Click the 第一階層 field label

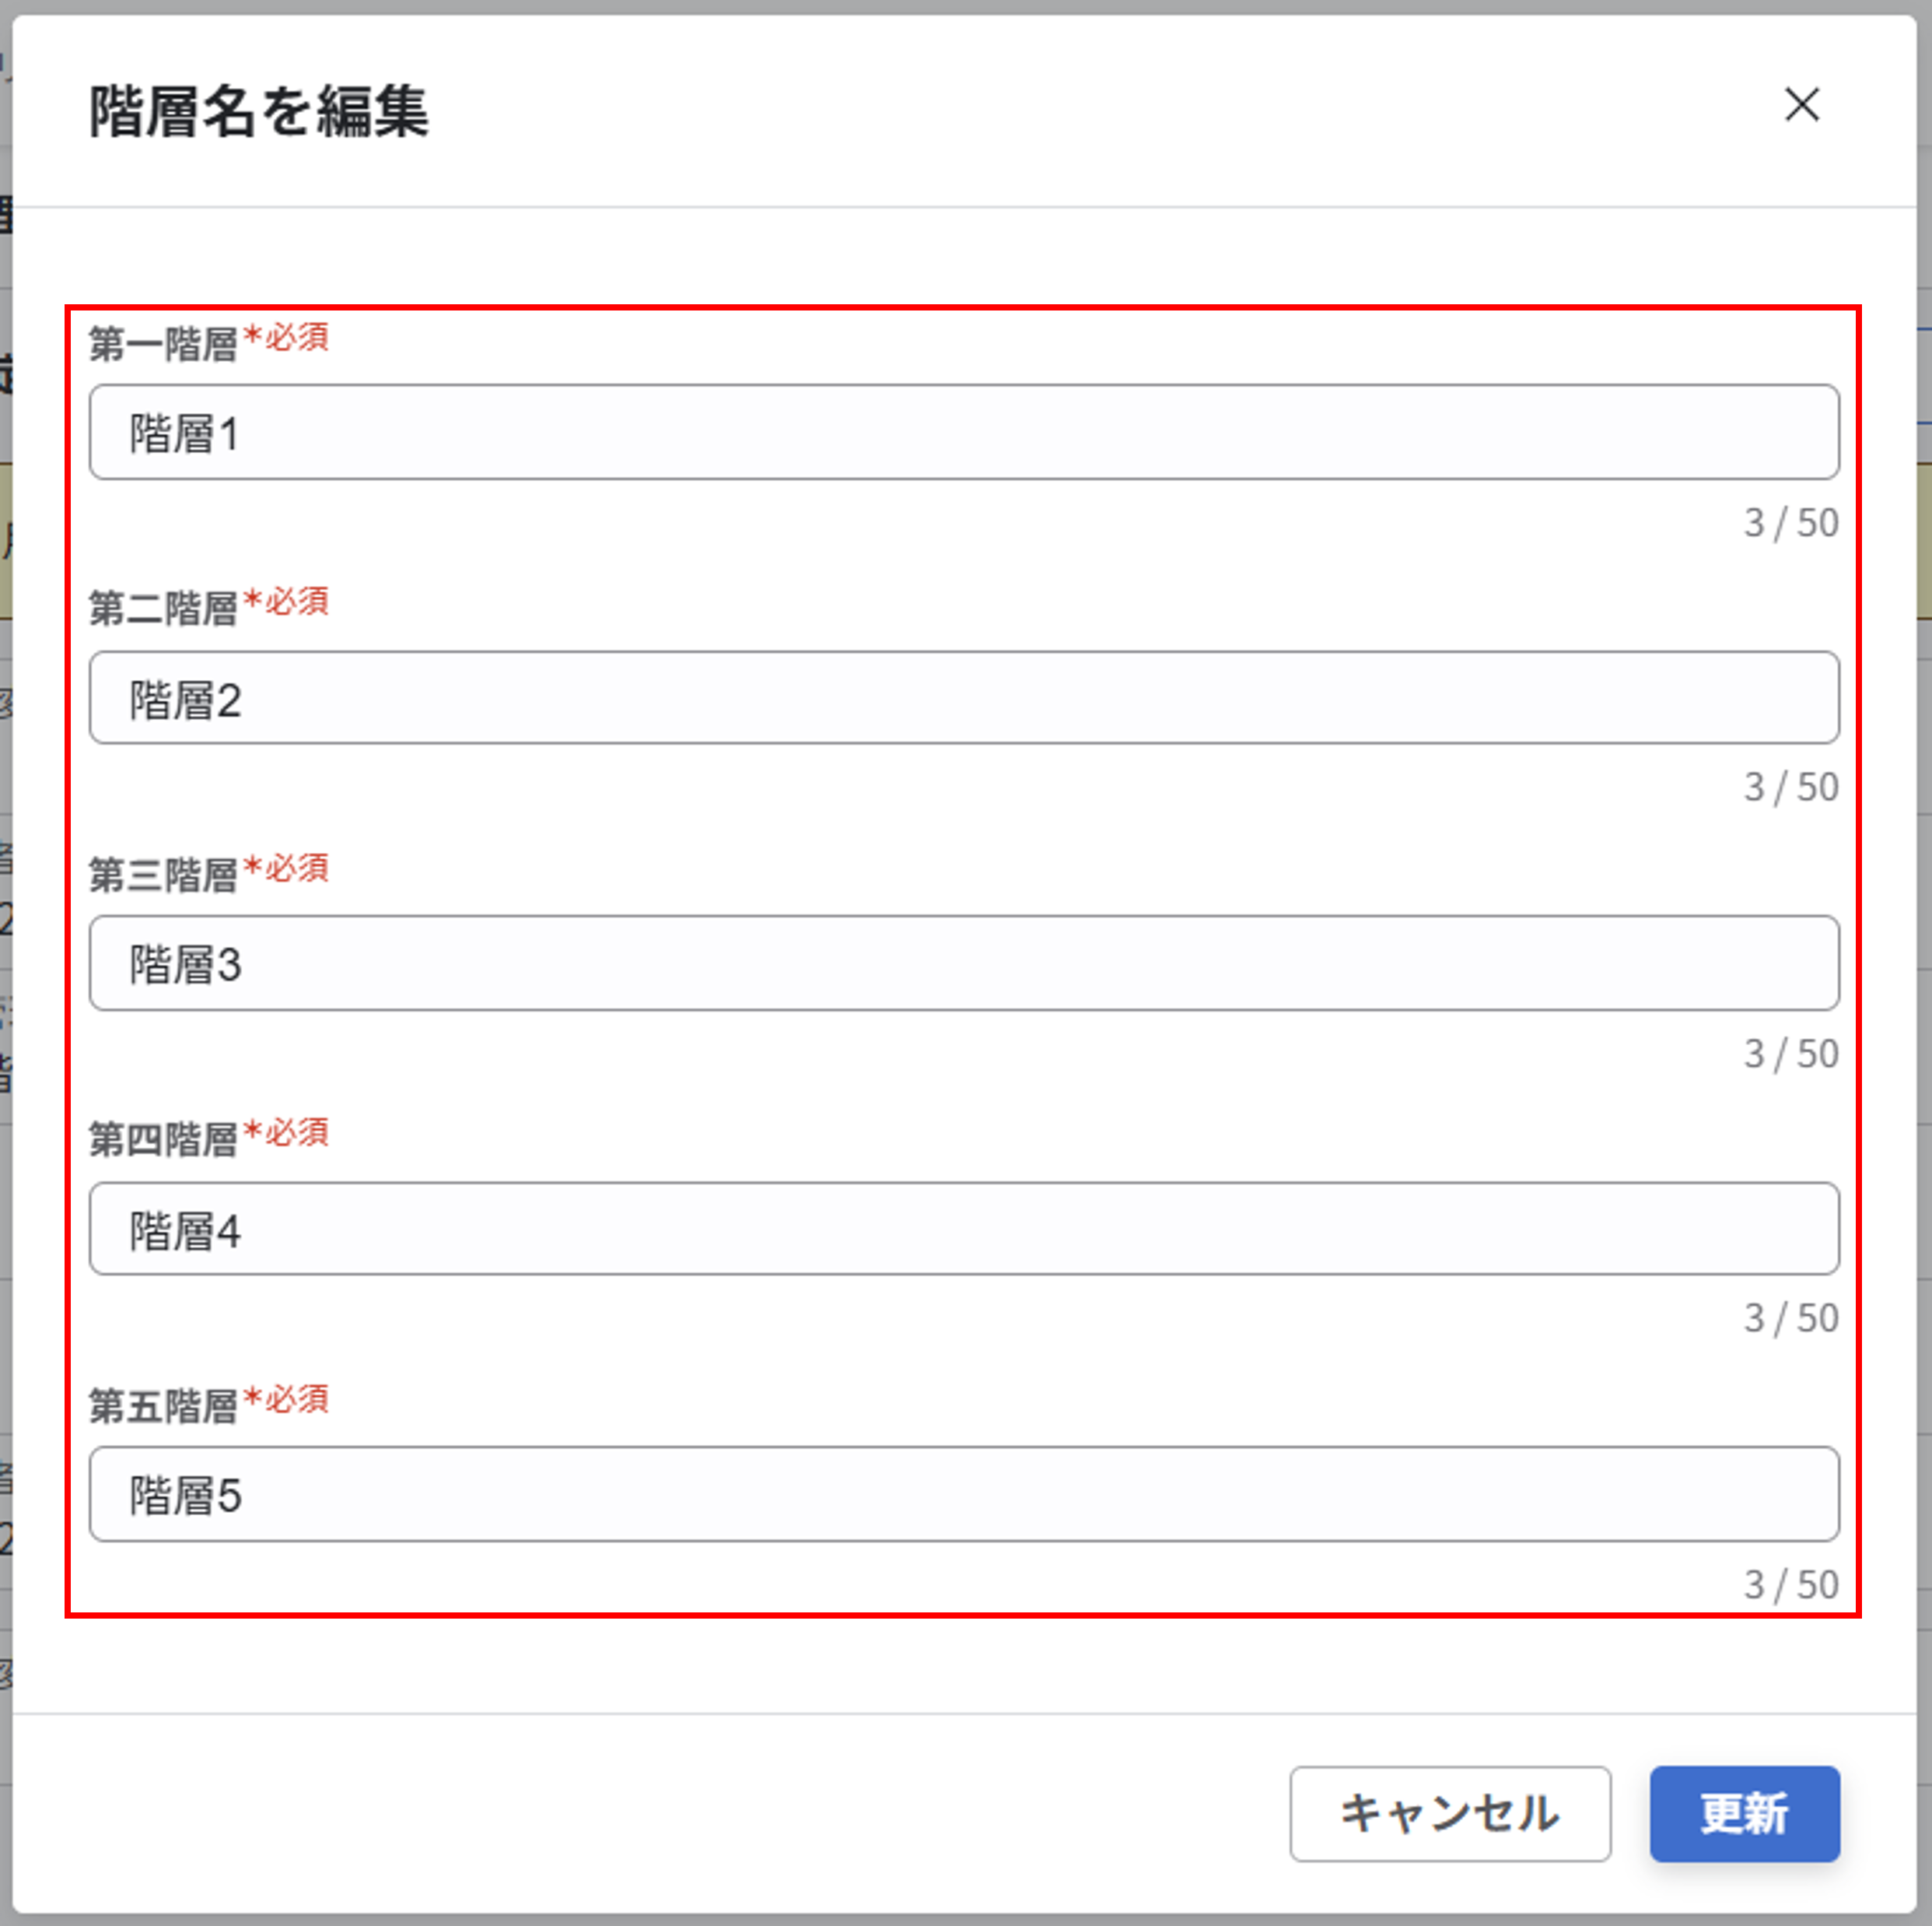click(x=163, y=343)
